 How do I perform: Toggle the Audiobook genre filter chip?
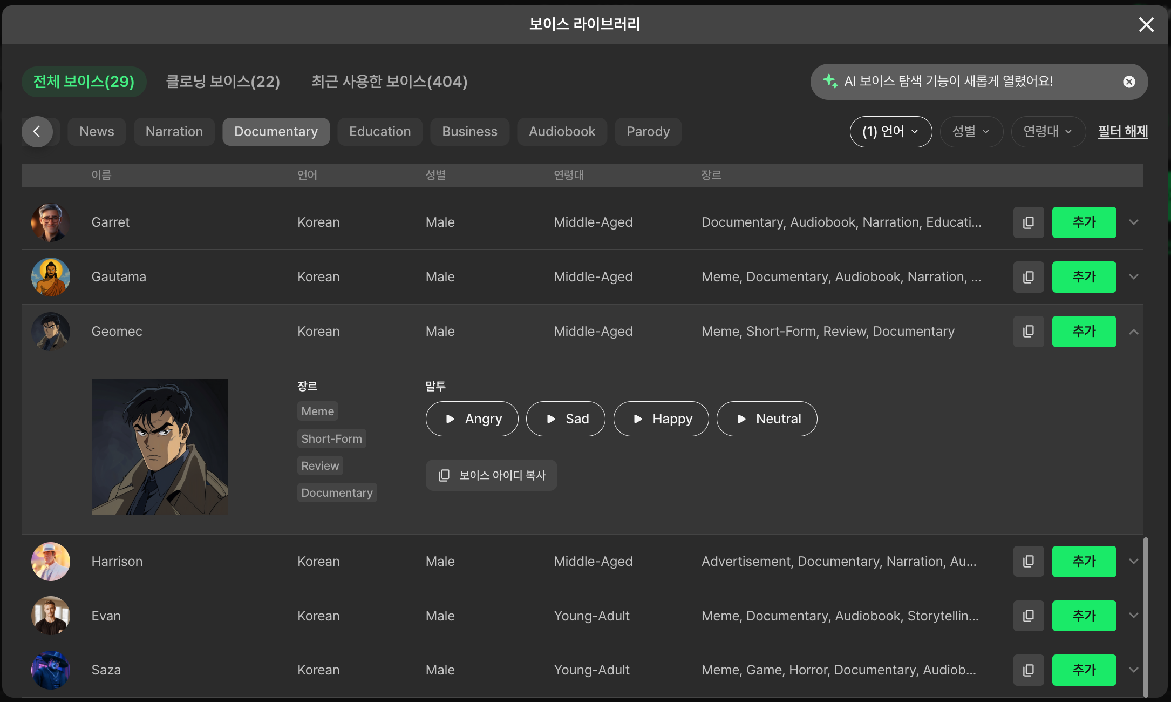(x=562, y=132)
